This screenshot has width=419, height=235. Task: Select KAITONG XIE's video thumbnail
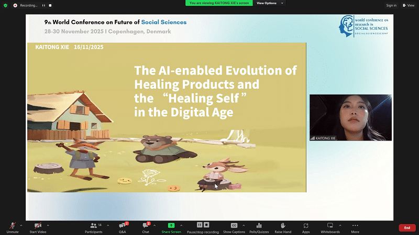pos(350,118)
